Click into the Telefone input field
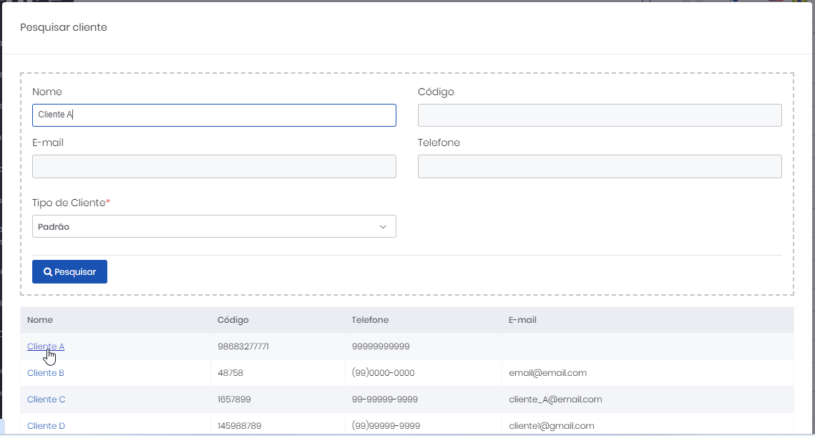This screenshot has height=436, width=815. [x=599, y=166]
